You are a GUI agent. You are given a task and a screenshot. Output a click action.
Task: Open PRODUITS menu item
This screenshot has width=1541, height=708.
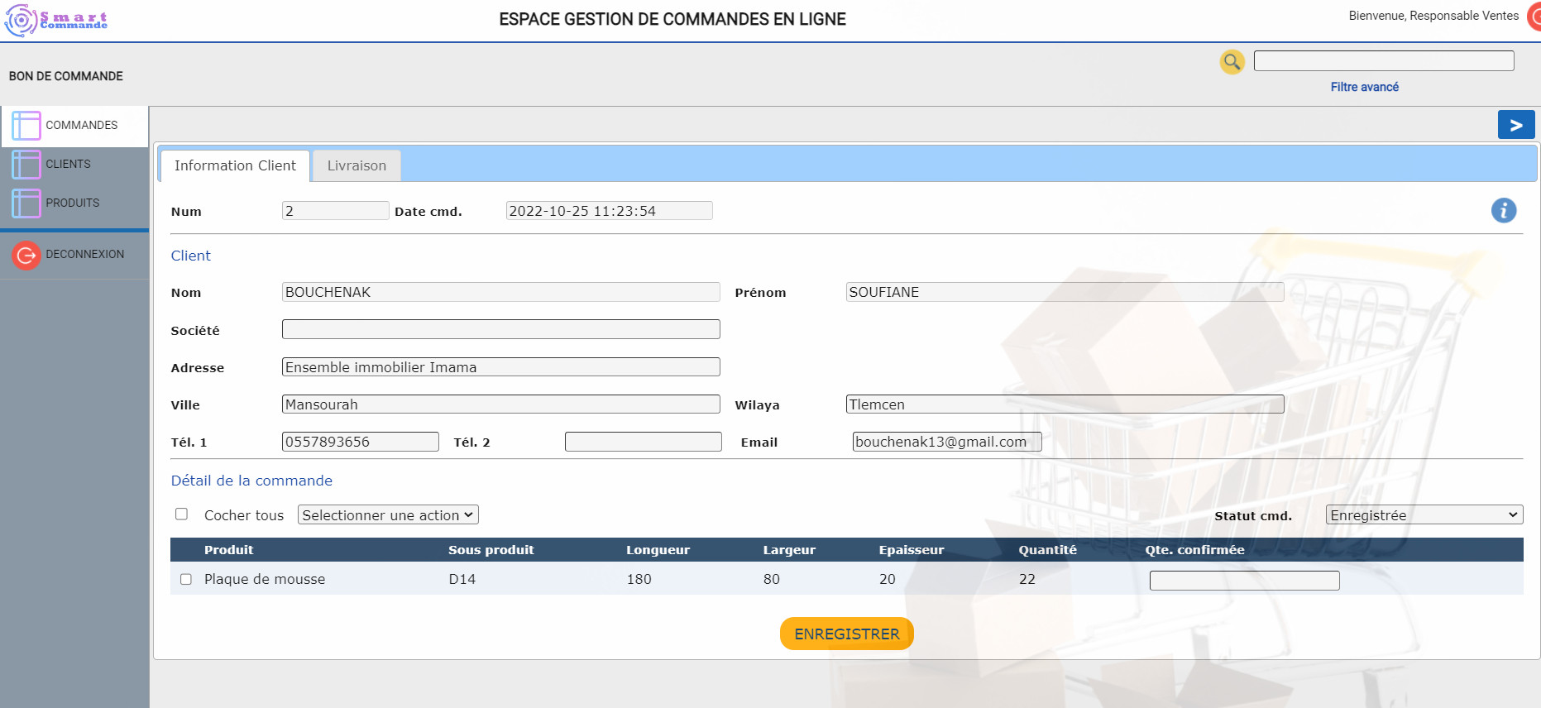[73, 203]
